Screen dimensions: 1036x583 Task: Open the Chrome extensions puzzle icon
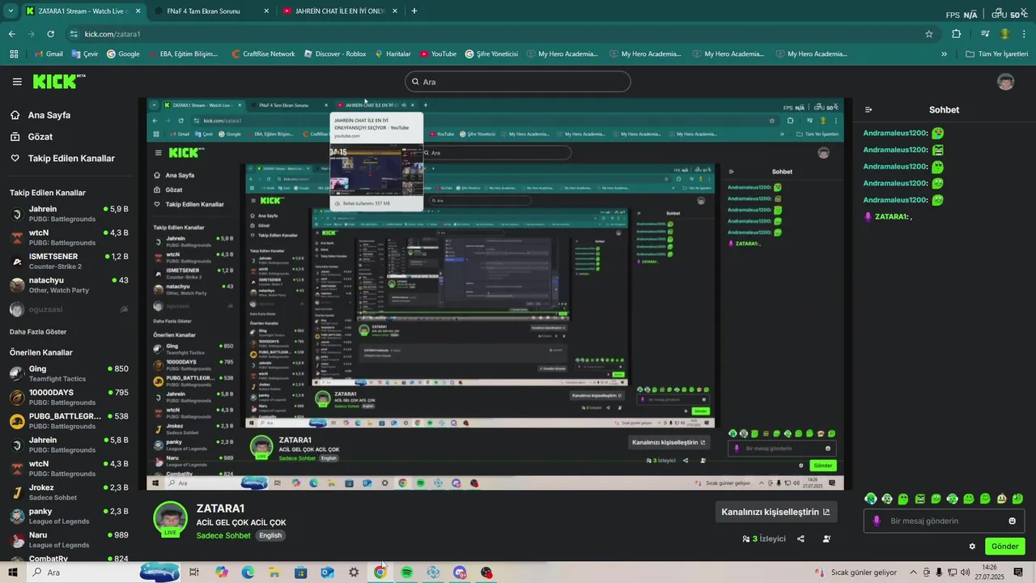tap(956, 34)
